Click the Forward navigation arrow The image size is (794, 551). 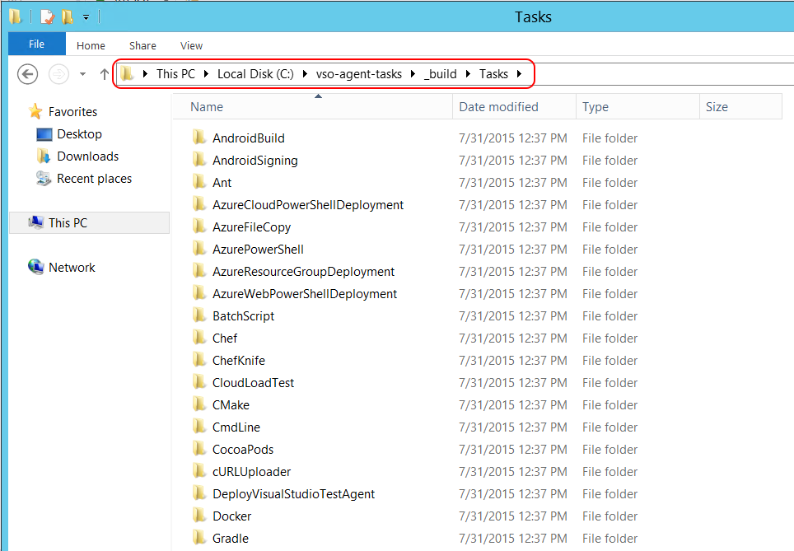[x=58, y=74]
